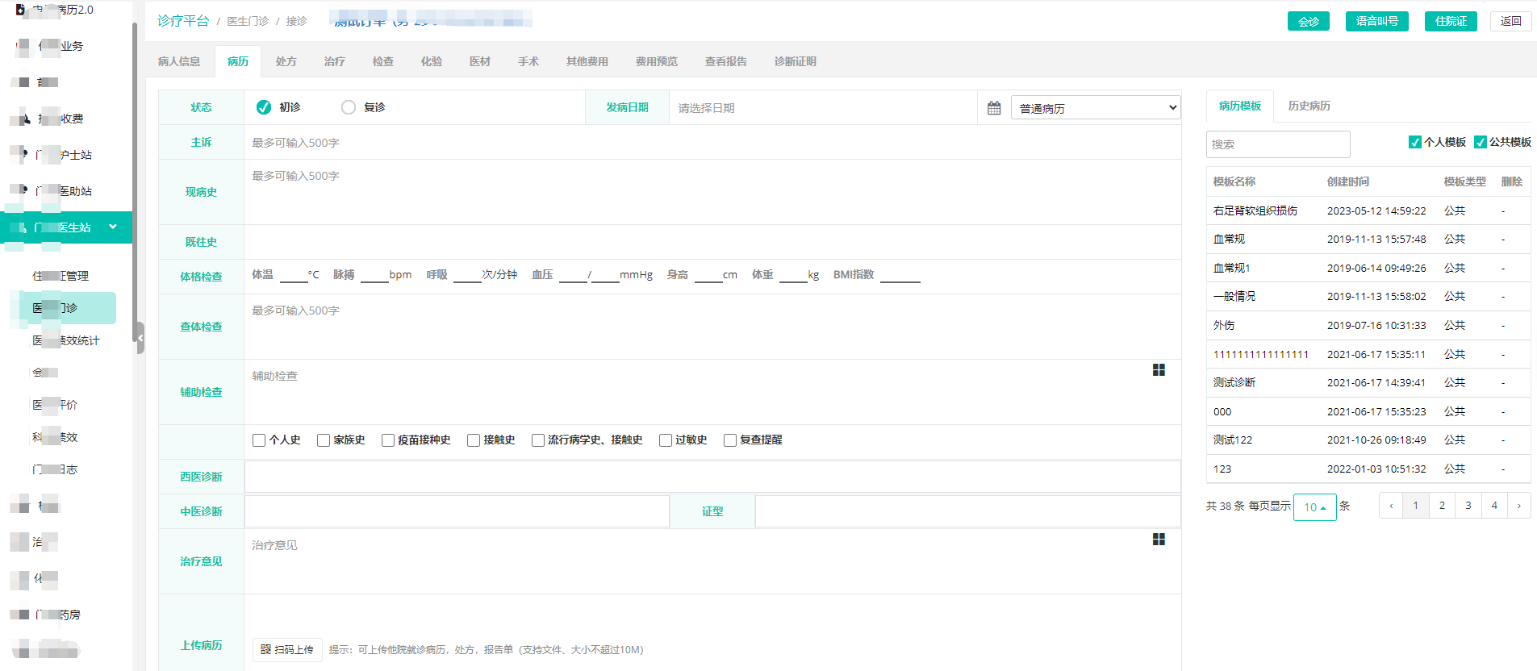Screen dimensions: 1537x671
Task: Toggle 复查提醒 checkbox
Action: pyautogui.click(x=730, y=440)
